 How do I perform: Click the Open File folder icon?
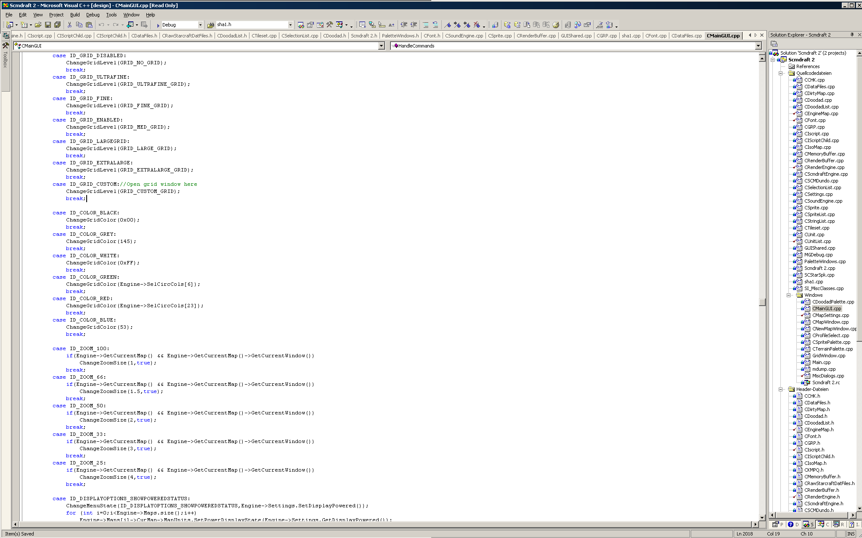(38, 25)
